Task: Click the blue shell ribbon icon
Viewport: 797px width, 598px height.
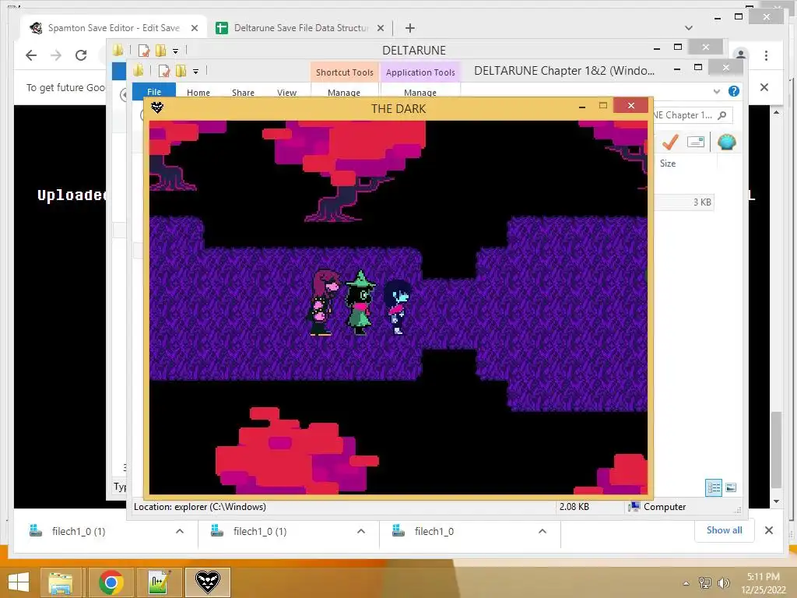Action: click(x=727, y=142)
